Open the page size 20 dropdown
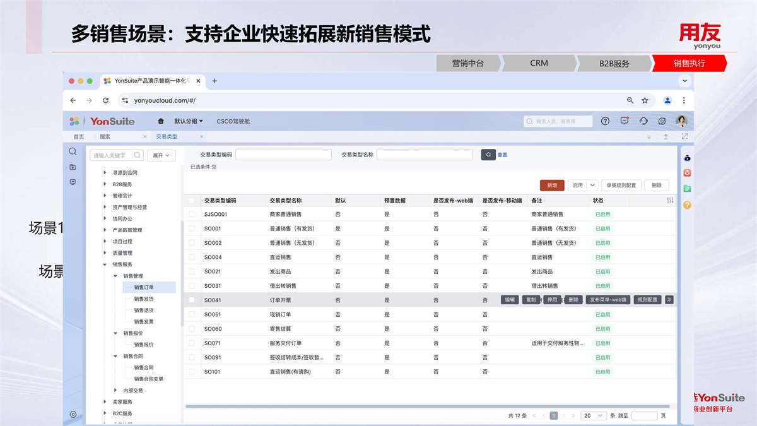This screenshot has width=757, height=426. [594, 416]
